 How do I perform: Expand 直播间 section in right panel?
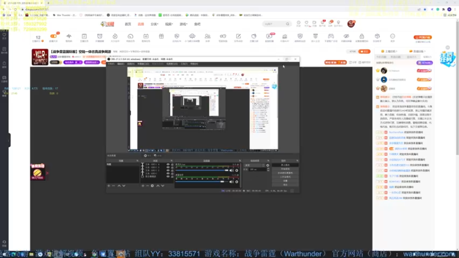pyautogui.click(x=418, y=52)
